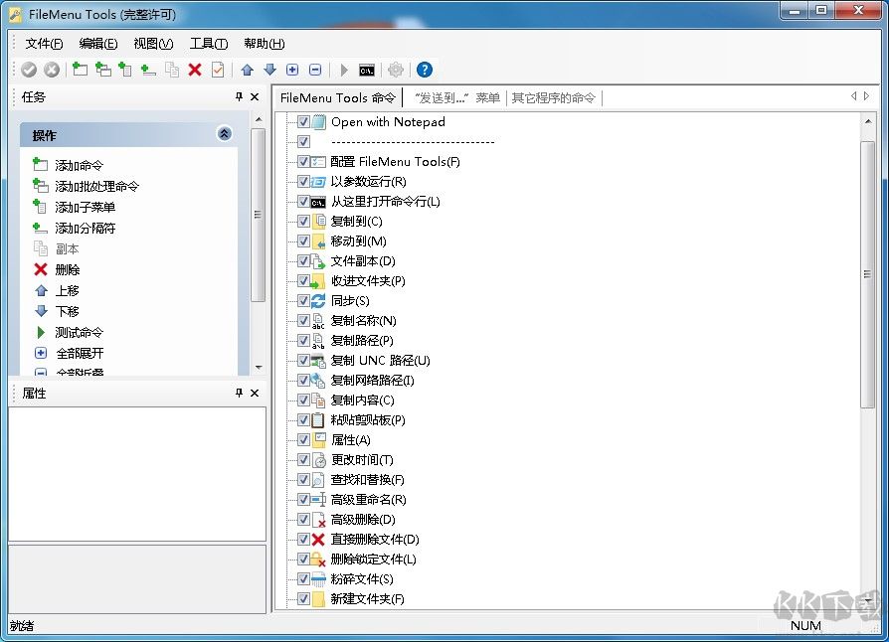Screen dimensions: 889x642
Task: Disable the 复制到(C) command checkbox
Action: (x=303, y=221)
